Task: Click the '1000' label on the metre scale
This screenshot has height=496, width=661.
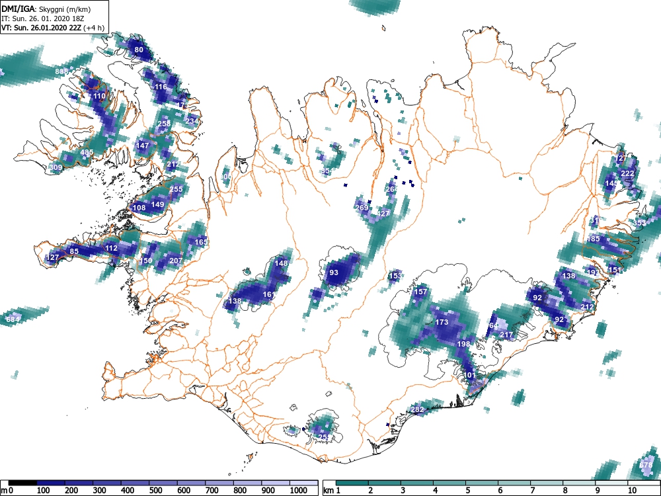Action: coord(299,491)
